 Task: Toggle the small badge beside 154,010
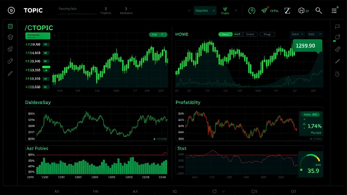coord(46,53)
